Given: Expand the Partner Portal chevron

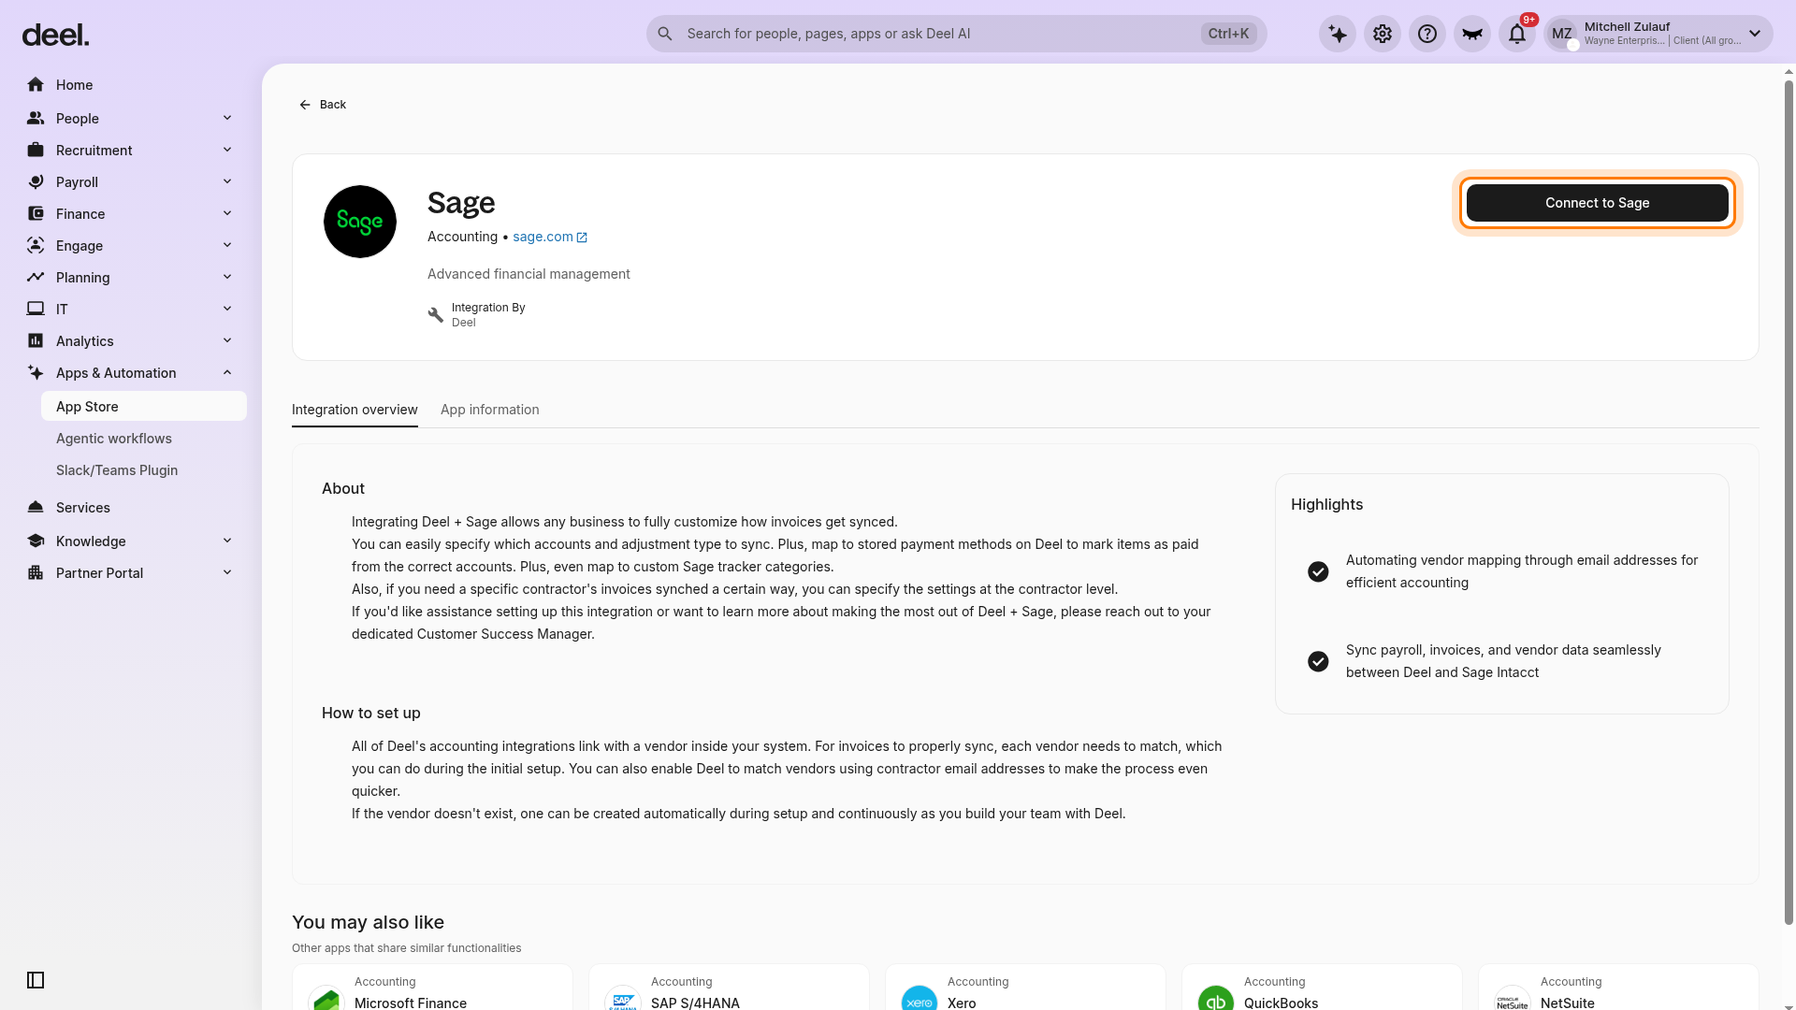Looking at the screenshot, I should point(227,572).
